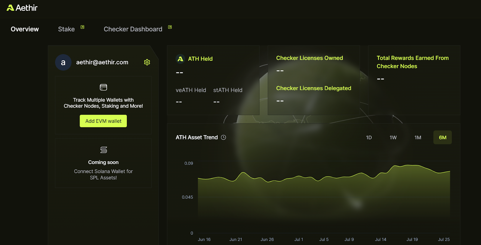Click the stATH Held label
Image resolution: width=481 pixels, height=245 pixels.
pos(228,90)
